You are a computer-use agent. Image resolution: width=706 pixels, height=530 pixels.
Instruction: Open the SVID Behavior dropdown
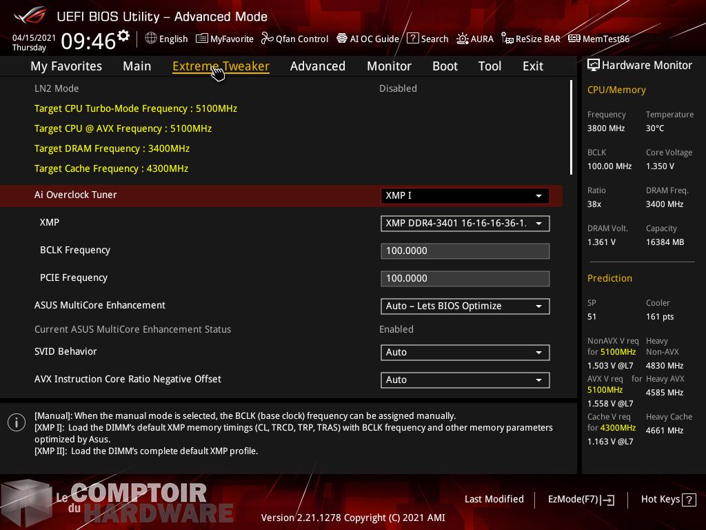(465, 353)
